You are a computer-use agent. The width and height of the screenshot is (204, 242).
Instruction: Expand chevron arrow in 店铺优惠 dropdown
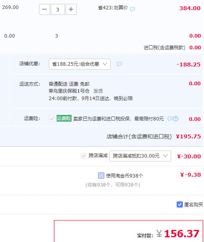(x=105, y=64)
